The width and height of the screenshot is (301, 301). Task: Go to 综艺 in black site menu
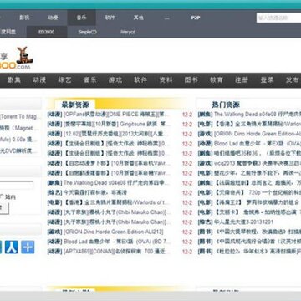[x=64, y=80]
